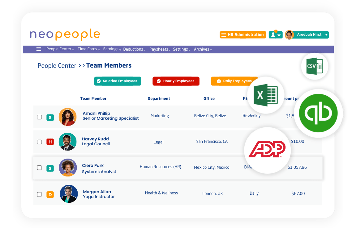Screen dimensions: 356x228
Task: Click the London, UK office cell
Action: pos(212,193)
